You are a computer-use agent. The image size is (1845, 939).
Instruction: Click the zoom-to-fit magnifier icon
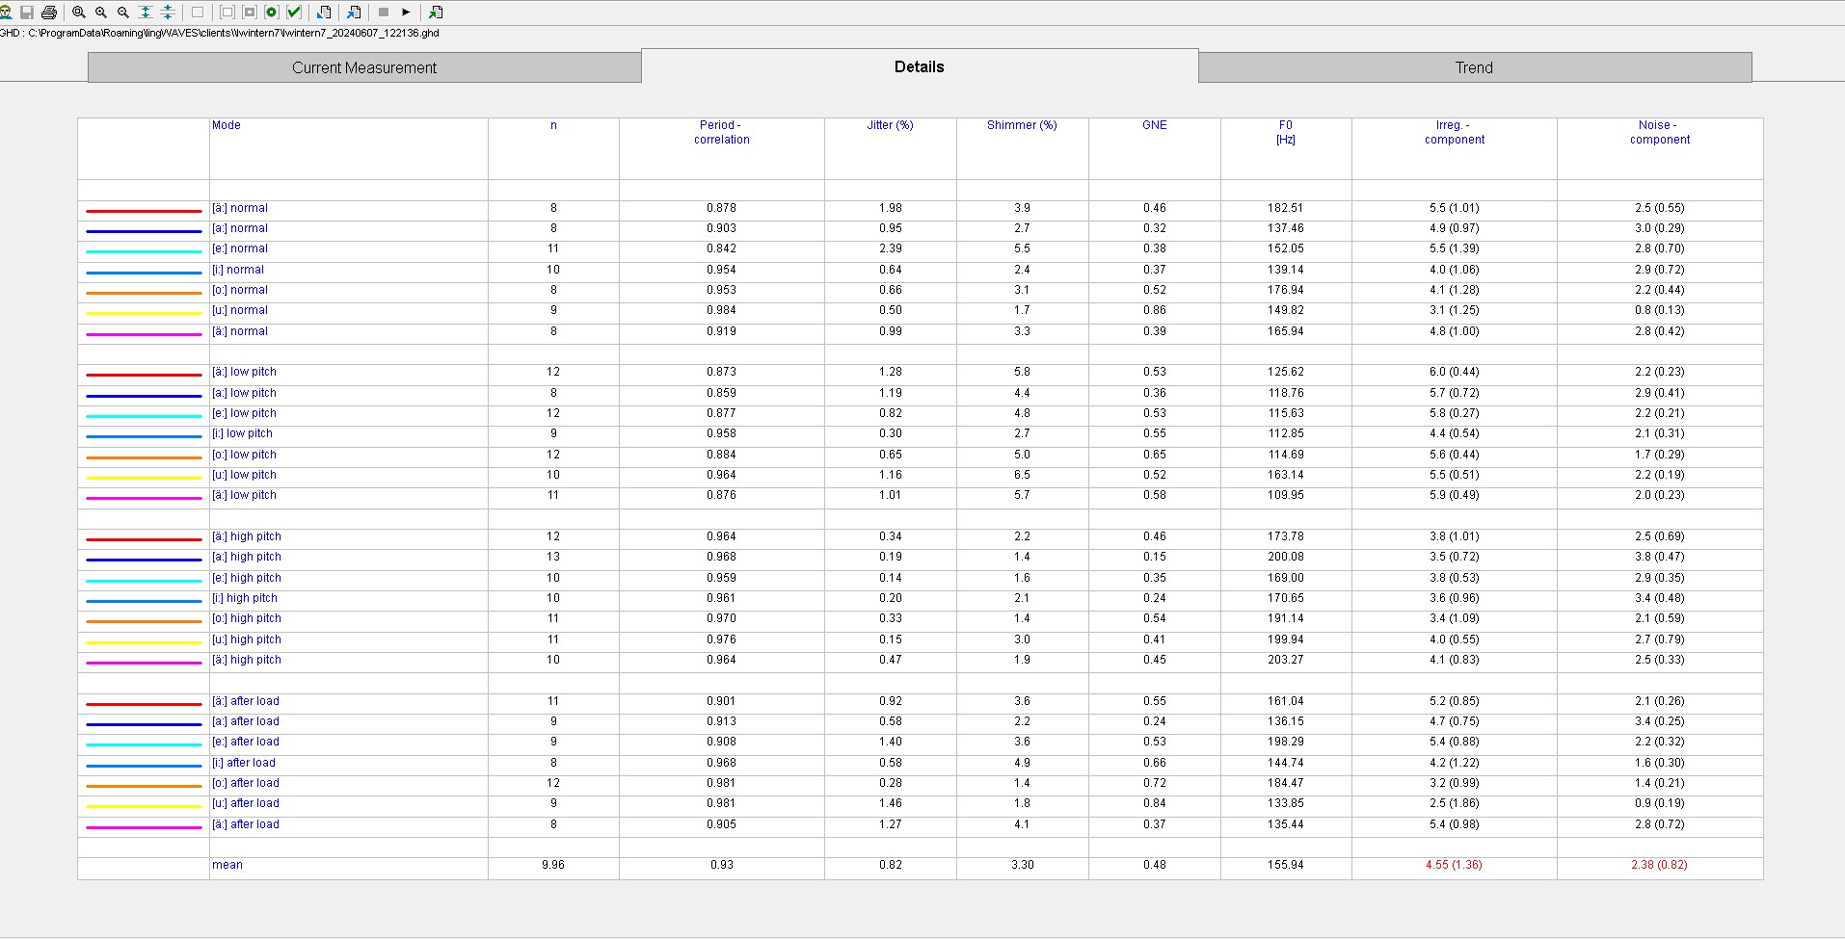pyautogui.click(x=79, y=13)
